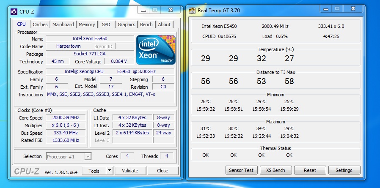Reset Real Temp min/max values
Image resolution: width=380 pixels, height=188 pixels.
(x=310, y=170)
